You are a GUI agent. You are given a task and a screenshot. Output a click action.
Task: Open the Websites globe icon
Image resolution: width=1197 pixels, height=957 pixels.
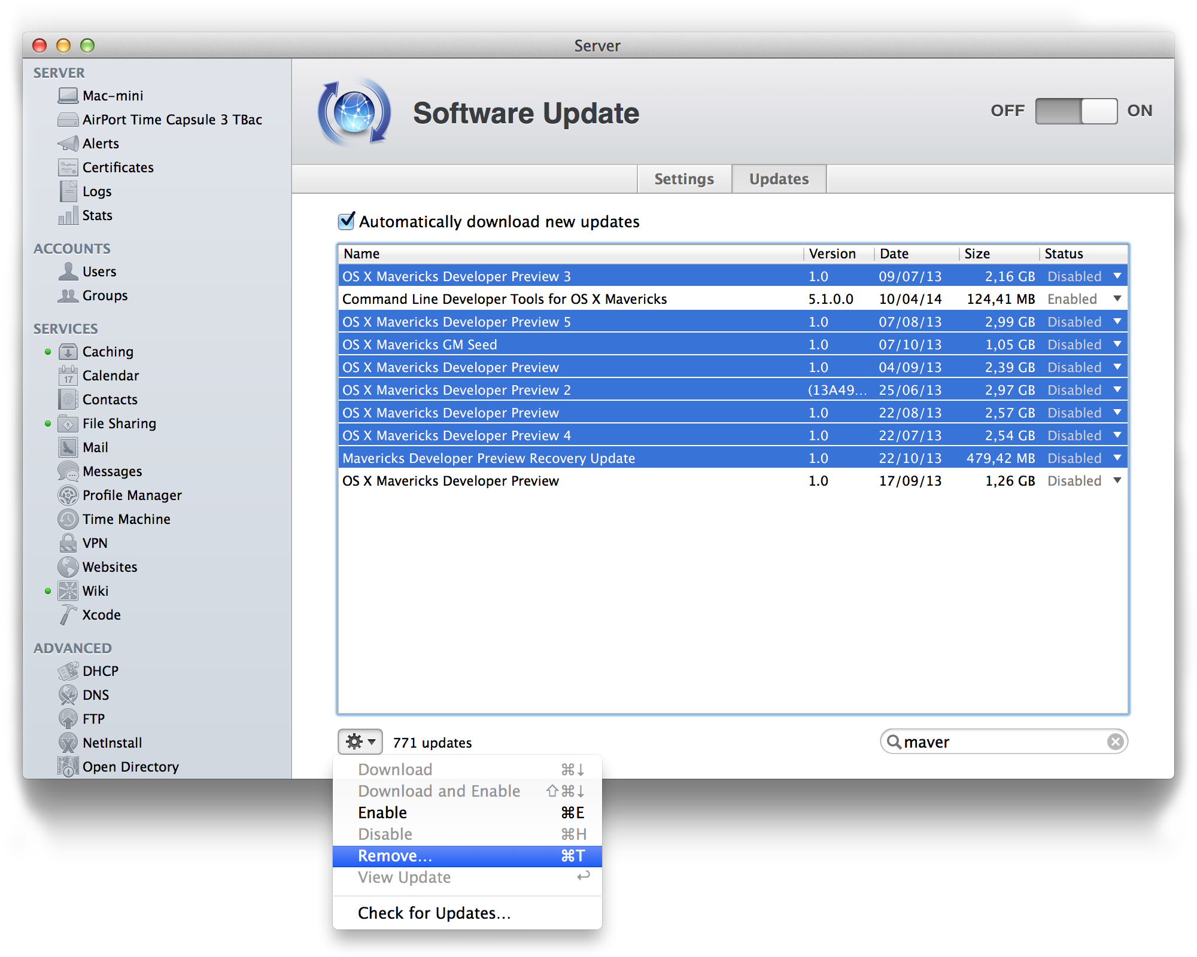click(x=68, y=567)
